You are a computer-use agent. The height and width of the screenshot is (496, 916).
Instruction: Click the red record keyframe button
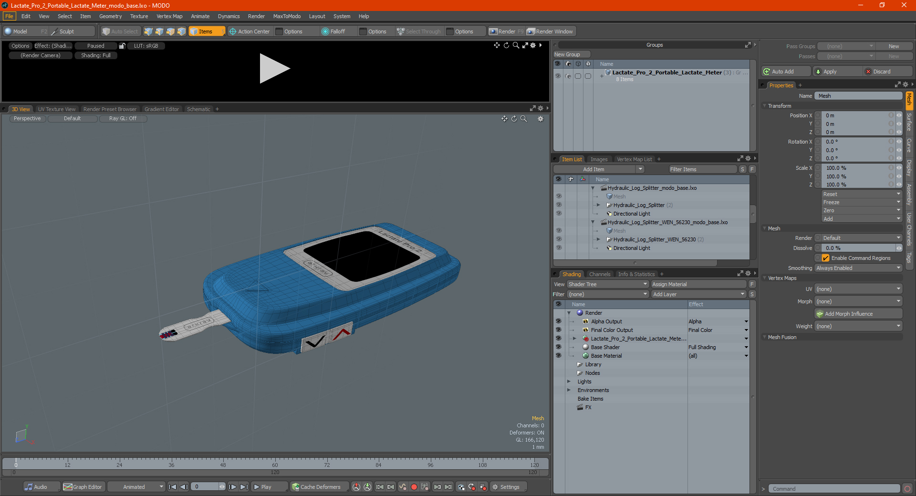[x=414, y=487]
